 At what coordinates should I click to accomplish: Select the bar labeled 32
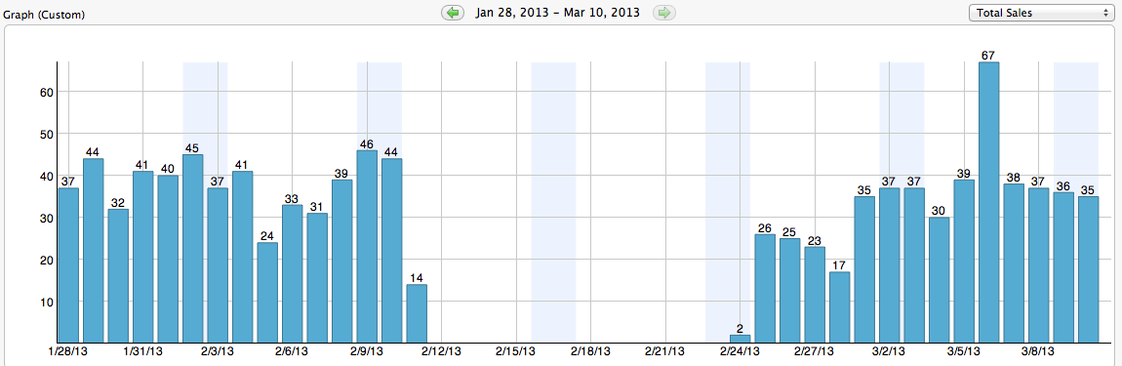click(x=118, y=276)
